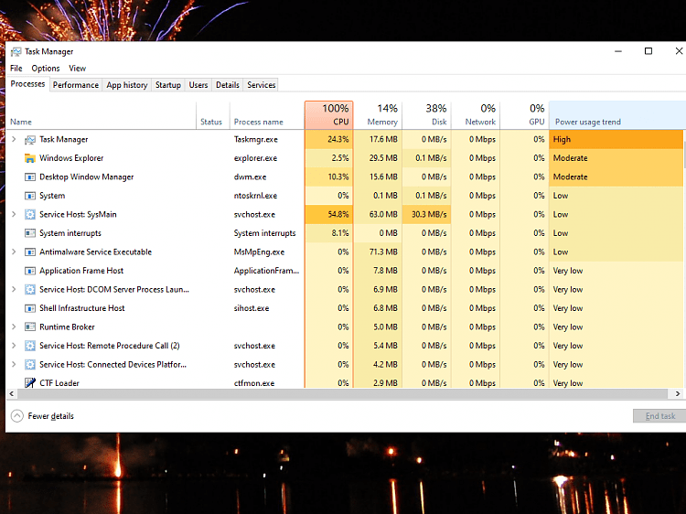Click ntoskrnl.exe process name cell
The width and height of the screenshot is (686, 514).
255,196
